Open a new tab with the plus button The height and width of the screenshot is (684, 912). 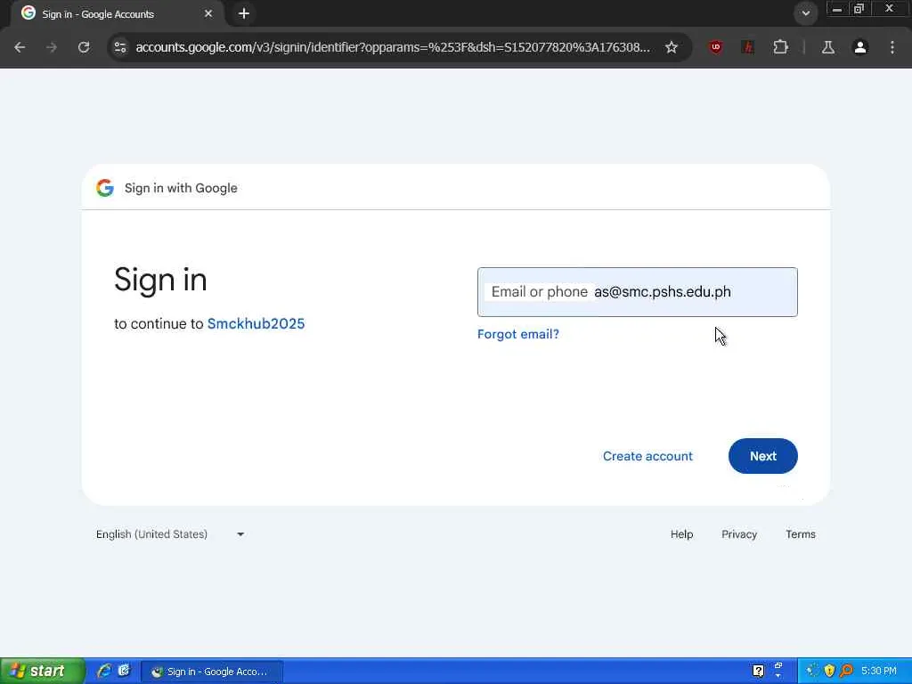pos(244,13)
